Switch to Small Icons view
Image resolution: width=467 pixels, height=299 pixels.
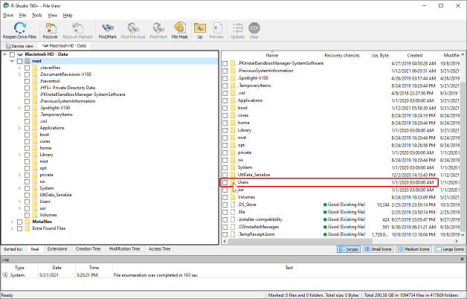pyautogui.click(x=378, y=249)
